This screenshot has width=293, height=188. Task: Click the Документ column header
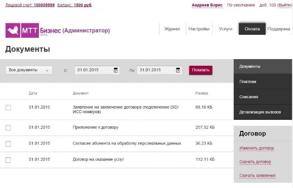80,93
